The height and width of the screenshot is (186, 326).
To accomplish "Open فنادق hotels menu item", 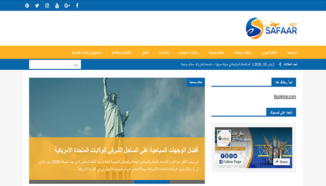I will 145,53.
